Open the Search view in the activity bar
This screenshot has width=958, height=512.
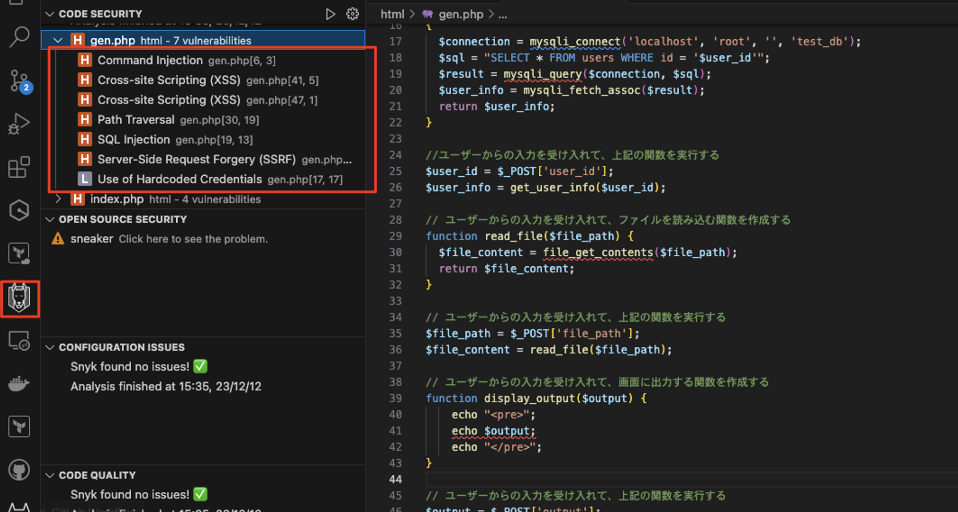click(19, 37)
